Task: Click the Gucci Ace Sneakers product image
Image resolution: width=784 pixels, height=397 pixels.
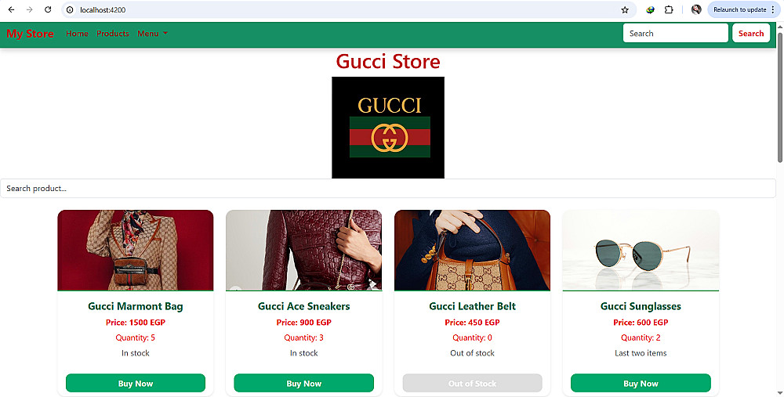Action: tap(304, 251)
